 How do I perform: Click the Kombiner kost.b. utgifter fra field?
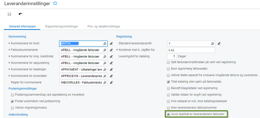[191, 50]
